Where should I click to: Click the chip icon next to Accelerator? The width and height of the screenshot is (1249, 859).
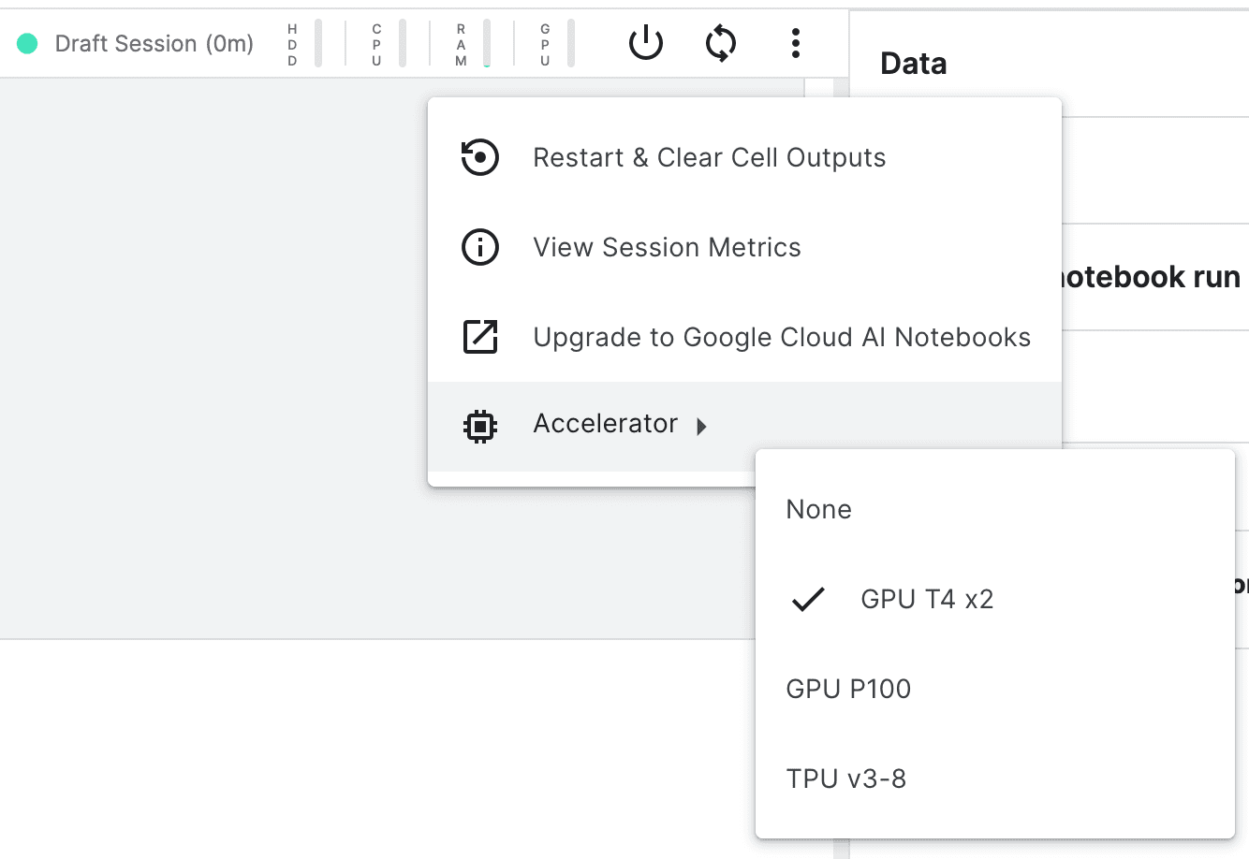[480, 427]
